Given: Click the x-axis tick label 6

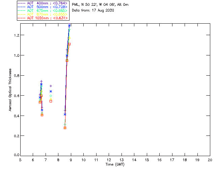Looking at the screenshot, I should click(33, 160).
